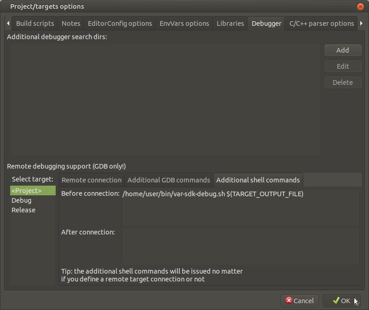The width and height of the screenshot is (369, 310).
Task: Select the Libraries tab
Action: coord(230,23)
